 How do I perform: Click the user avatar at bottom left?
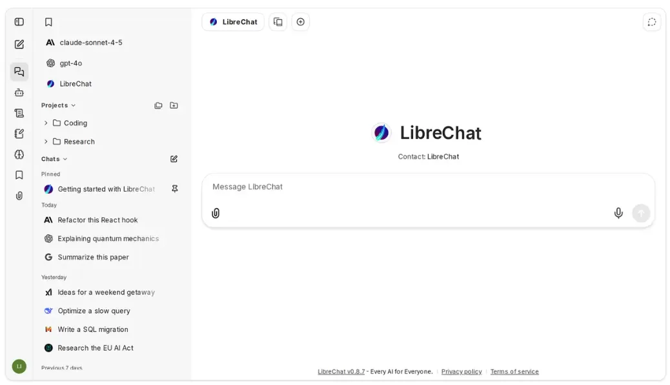pos(19,366)
